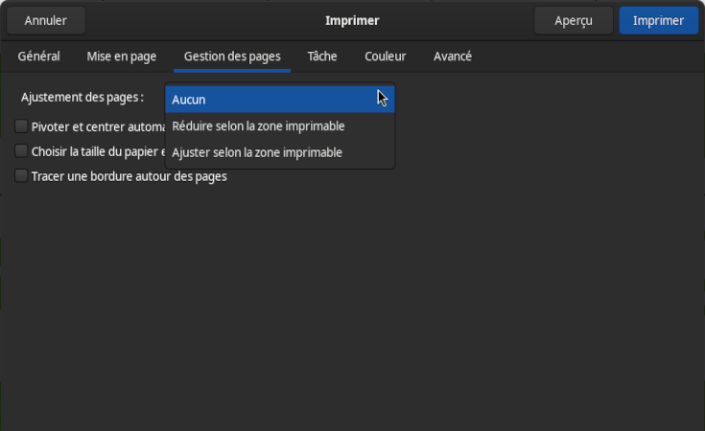This screenshot has width=705, height=431.
Task: Open the Couleur tab
Action: [x=385, y=57]
